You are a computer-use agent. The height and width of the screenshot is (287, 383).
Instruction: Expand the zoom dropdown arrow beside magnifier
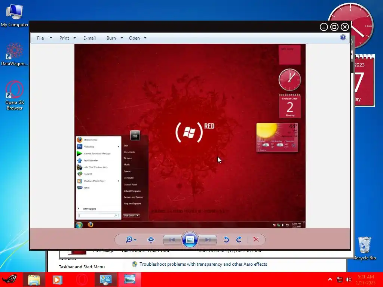tap(135, 240)
